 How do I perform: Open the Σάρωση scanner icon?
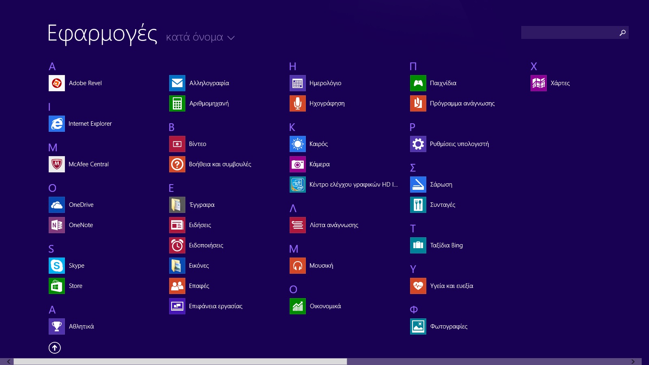(x=418, y=185)
